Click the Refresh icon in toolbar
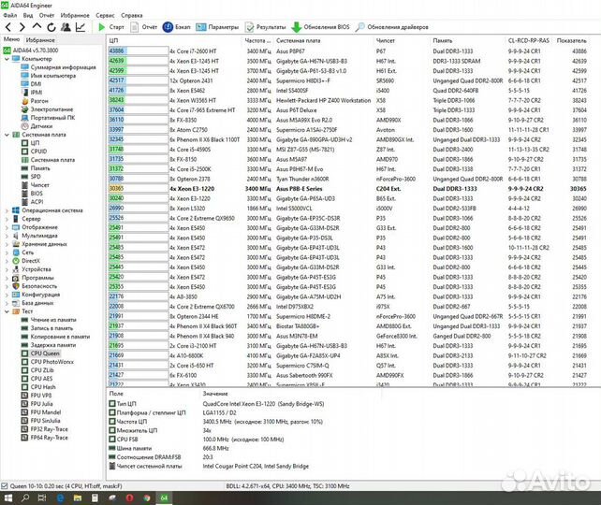This screenshot has height=505, width=601. click(x=51, y=27)
